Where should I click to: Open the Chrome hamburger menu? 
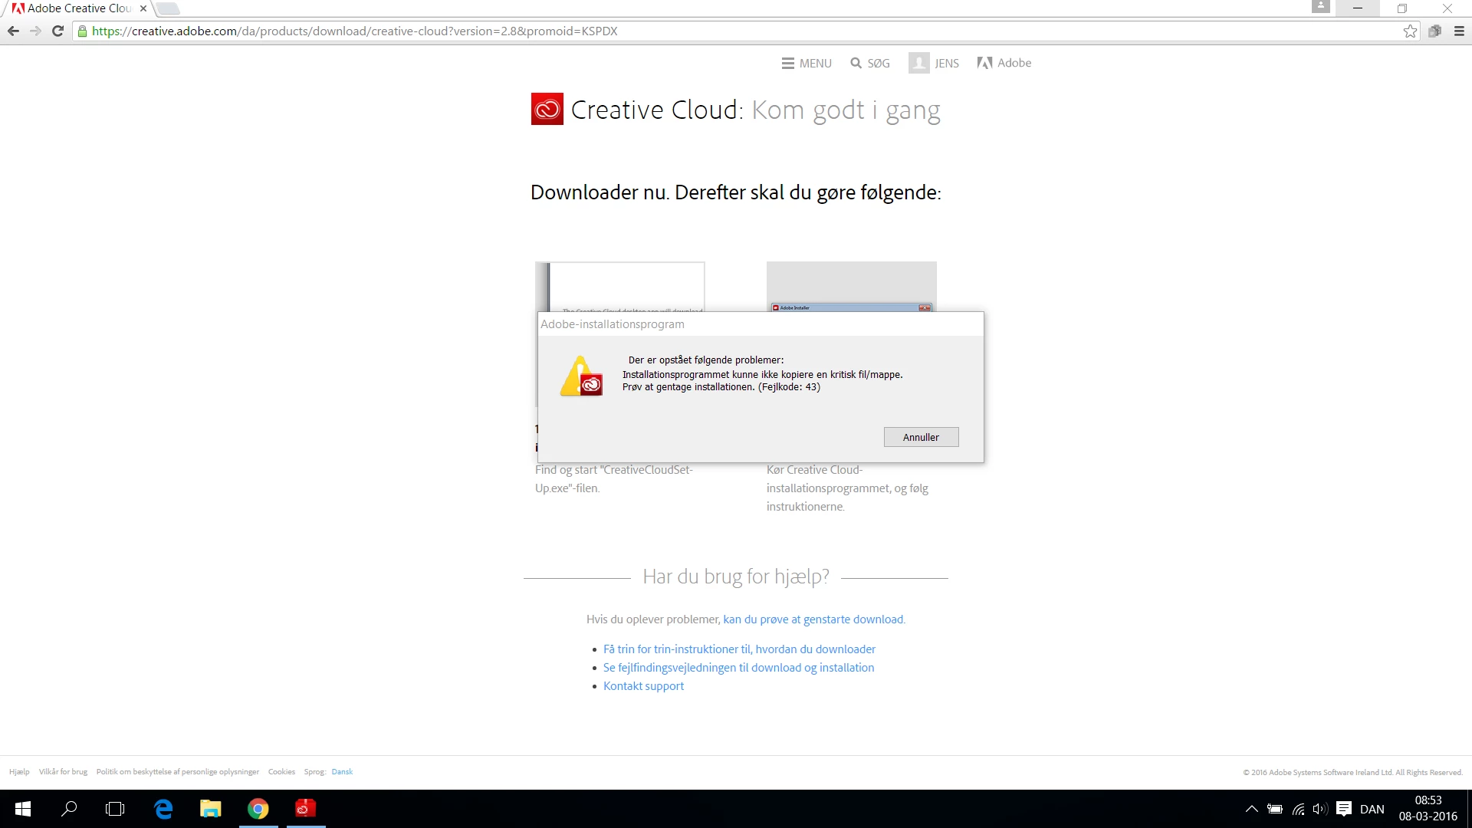pyautogui.click(x=1459, y=31)
